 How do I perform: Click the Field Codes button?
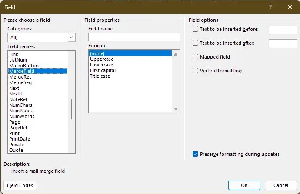coord(20,185)
